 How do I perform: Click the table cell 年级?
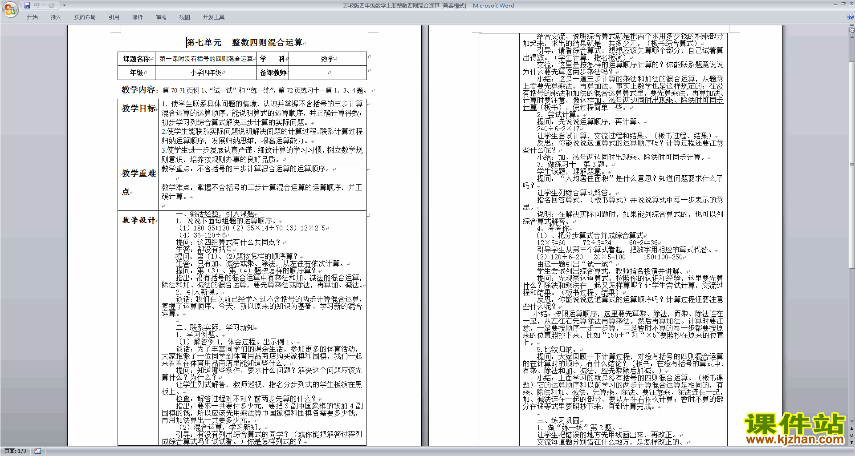(137, 73)
